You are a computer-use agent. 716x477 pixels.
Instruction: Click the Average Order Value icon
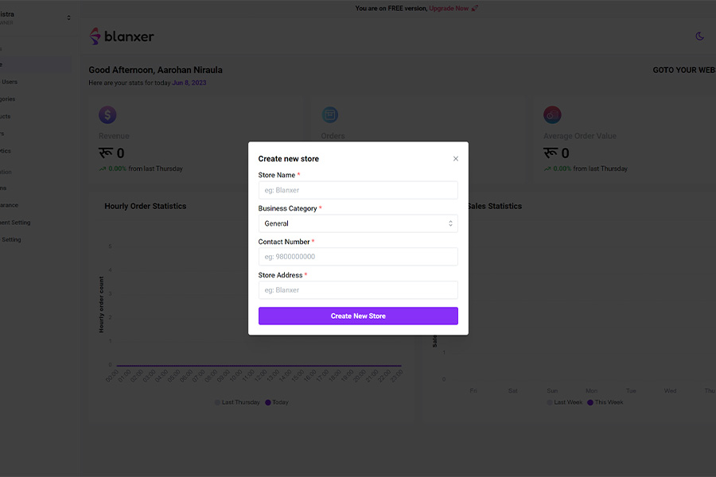552,115
